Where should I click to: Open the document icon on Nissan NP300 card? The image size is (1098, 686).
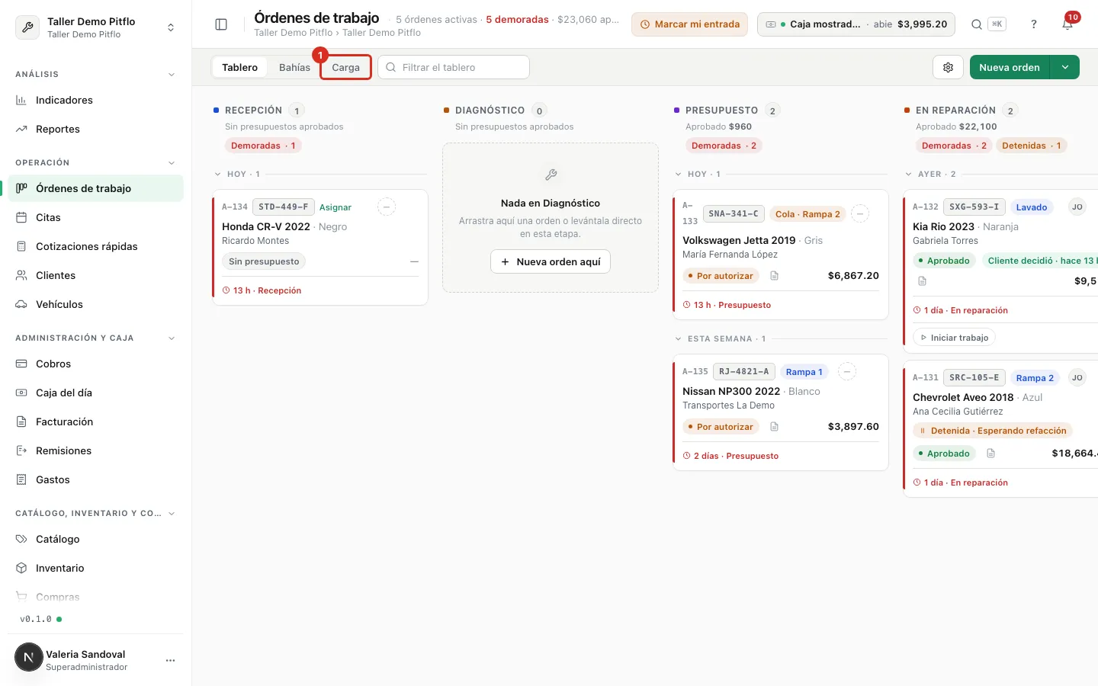[x=774, y=427]
